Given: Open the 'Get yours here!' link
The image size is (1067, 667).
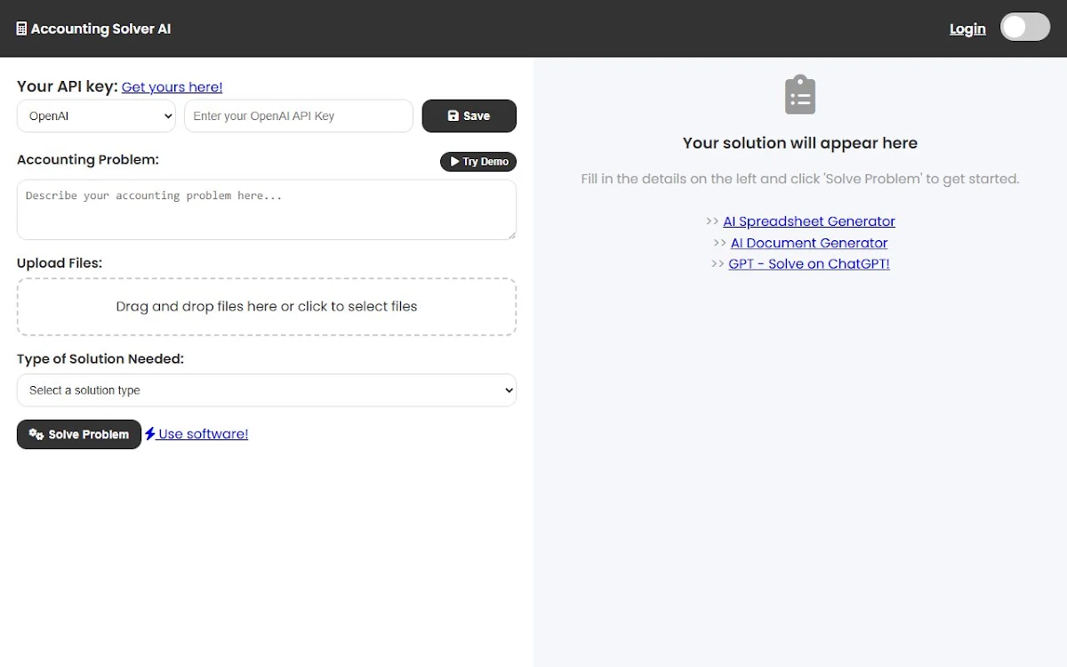Looking at the screenshot, I should click(172, 87).
